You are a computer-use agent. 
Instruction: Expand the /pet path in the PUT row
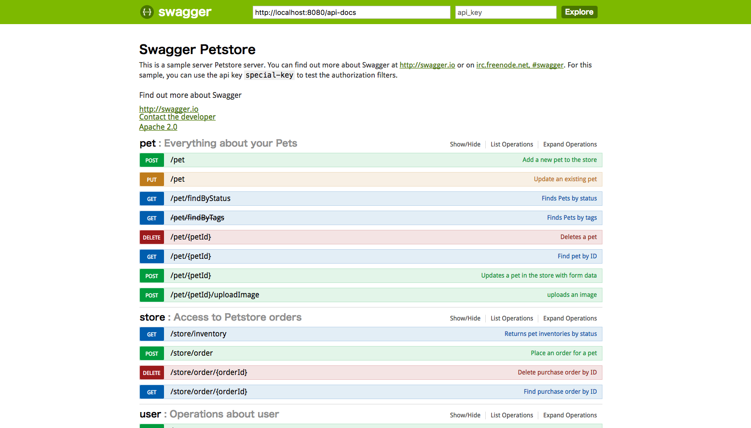(x=178, y=179)
